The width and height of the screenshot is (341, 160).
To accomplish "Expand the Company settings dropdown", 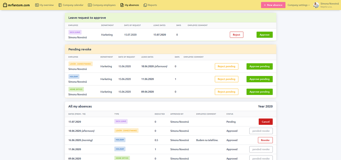I will pos(299,5).
